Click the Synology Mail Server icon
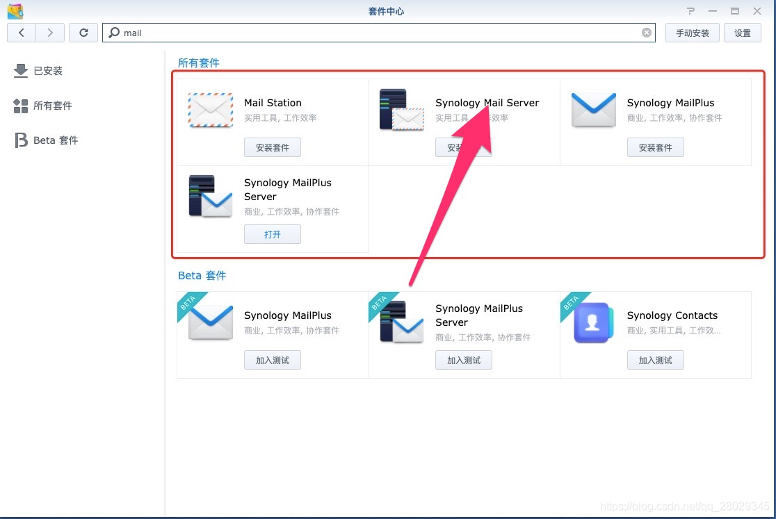This screenshot has width=776, height=519. click(401, 110)
